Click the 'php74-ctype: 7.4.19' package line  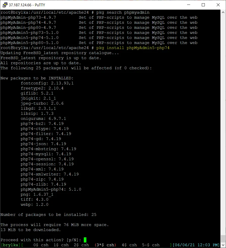pyautogui.click(x=44, y=129)
